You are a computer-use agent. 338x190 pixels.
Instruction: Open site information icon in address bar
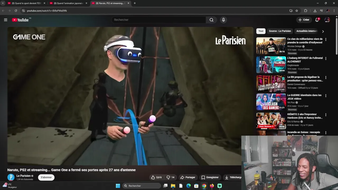(x=23, y=11)
